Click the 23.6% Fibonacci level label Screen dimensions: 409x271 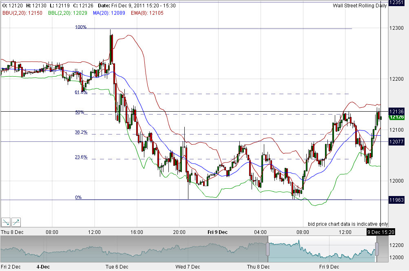click(81, 158)
